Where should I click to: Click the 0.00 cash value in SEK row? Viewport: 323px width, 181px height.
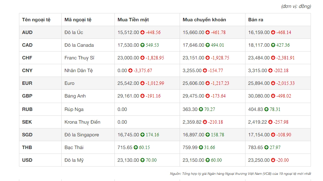pos(122,122)
